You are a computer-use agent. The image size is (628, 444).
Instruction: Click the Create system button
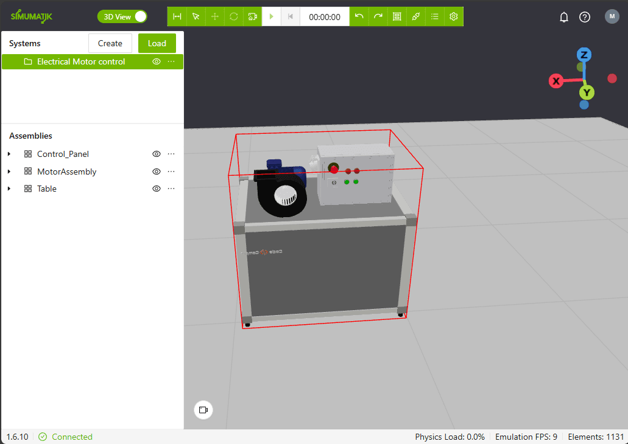[x=110, y=43]
